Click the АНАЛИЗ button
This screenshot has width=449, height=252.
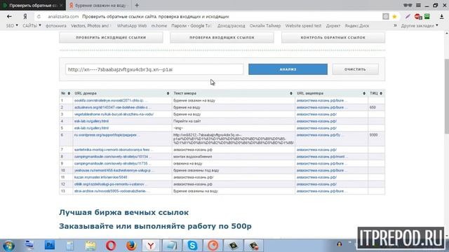(288, 69)
